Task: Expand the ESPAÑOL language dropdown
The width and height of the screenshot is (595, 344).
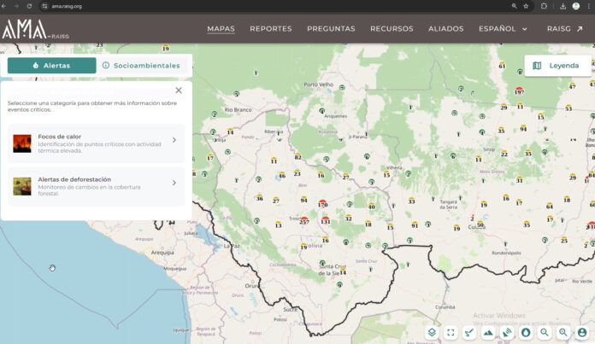Action: tap(503, 29)
